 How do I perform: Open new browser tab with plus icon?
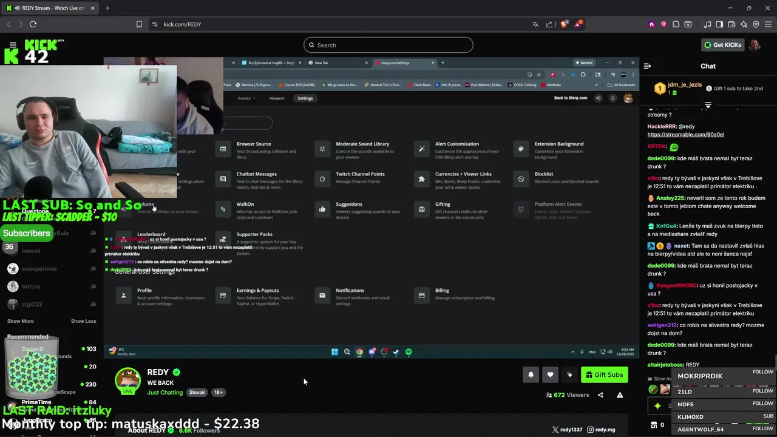coord(107,8)
